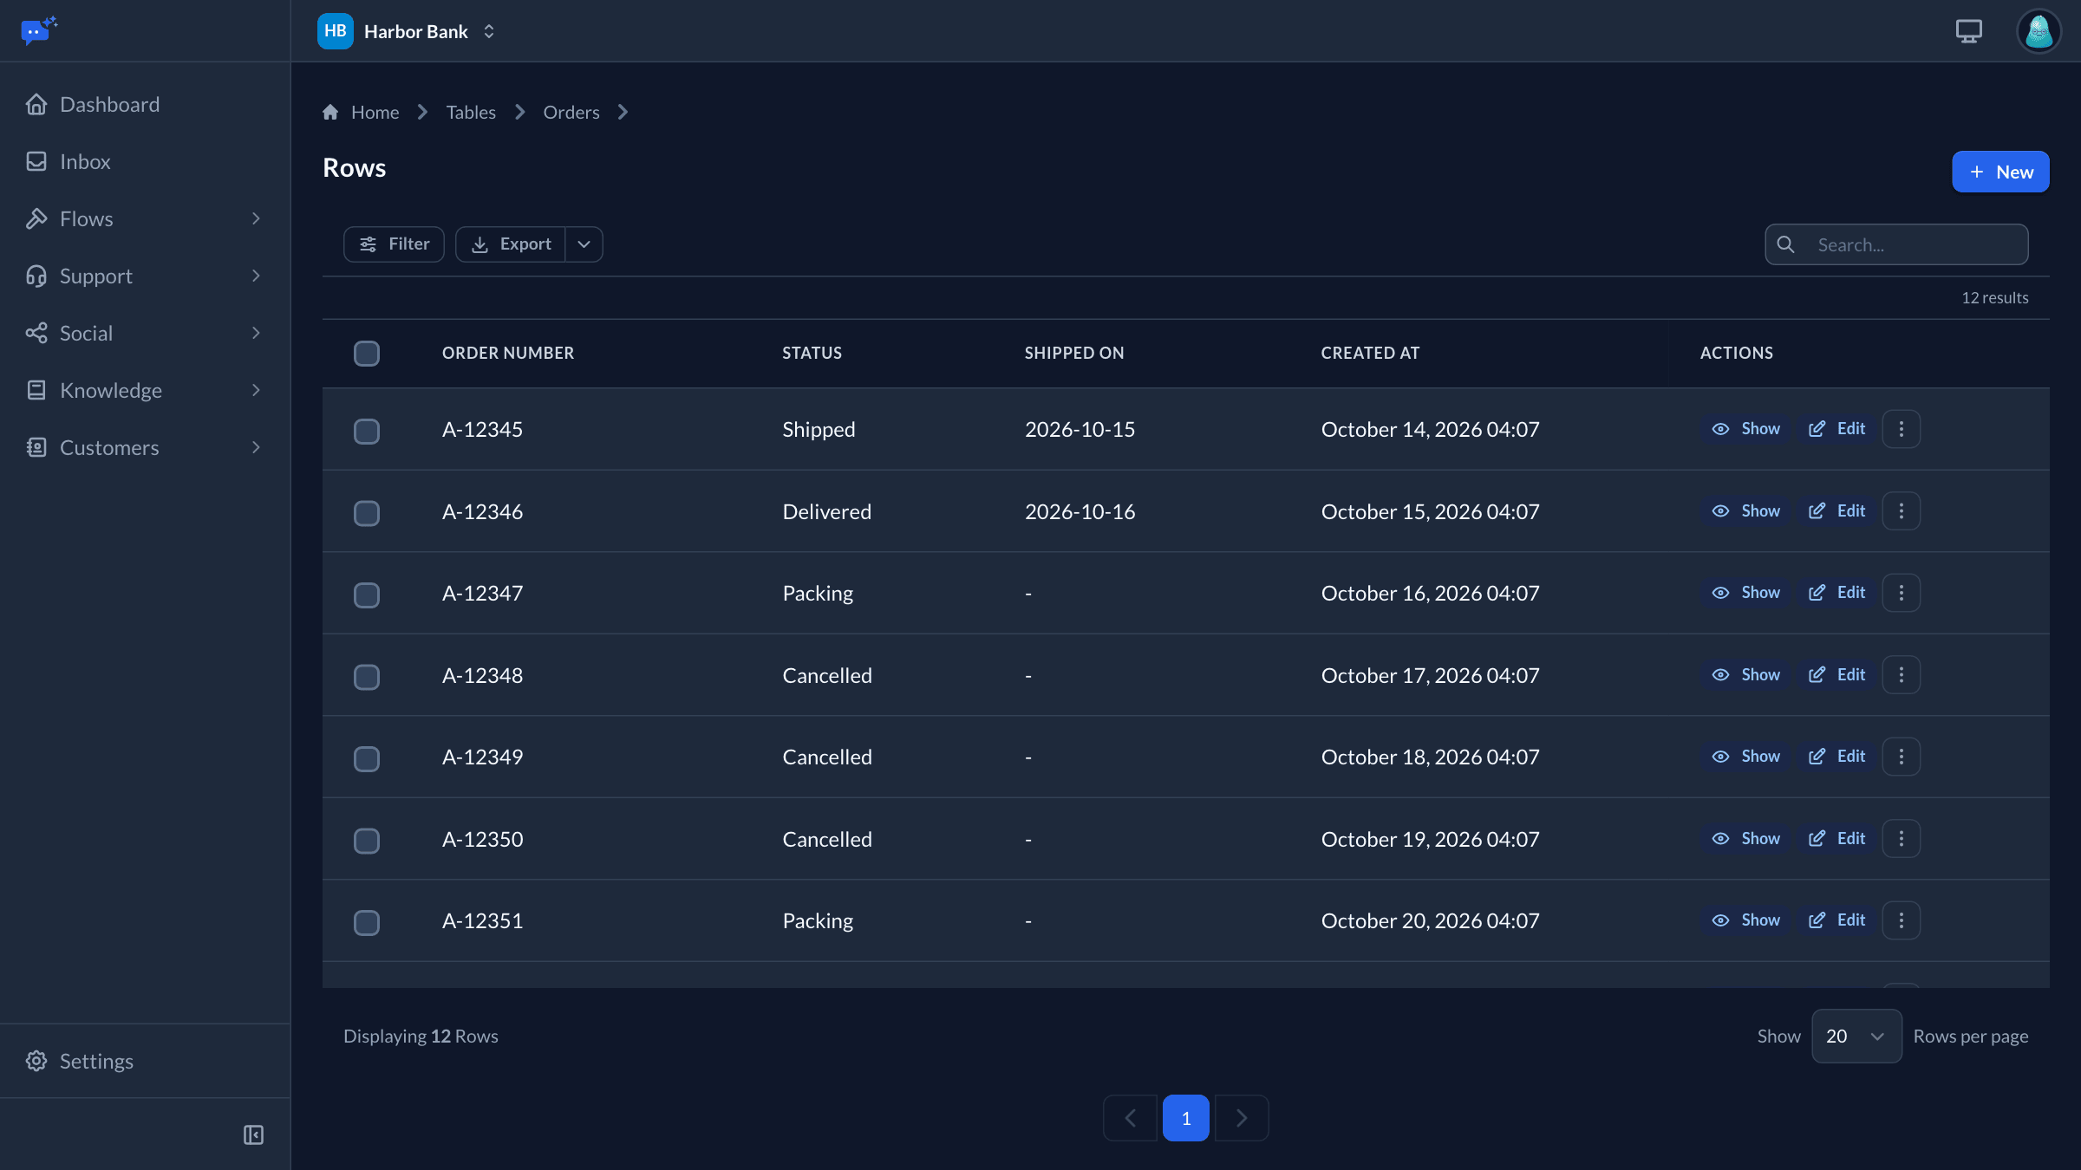Viewport: 2081px width, 1170px height.
Task: Edit order A-12348
Action: (x=1836, y=675)
